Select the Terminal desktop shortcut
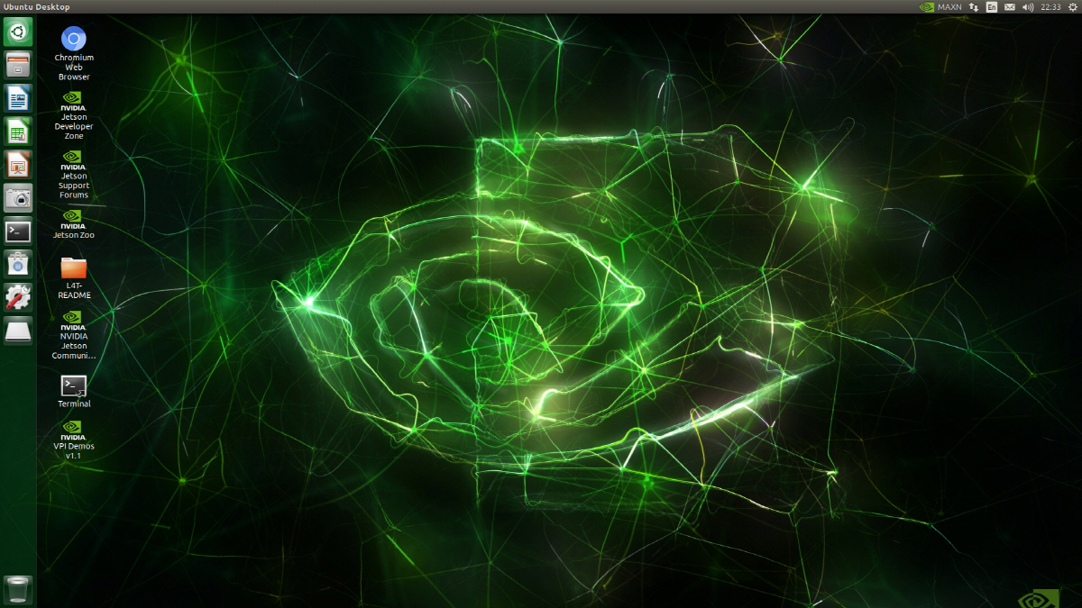The image size is (1082, 608). pos(74,392)
